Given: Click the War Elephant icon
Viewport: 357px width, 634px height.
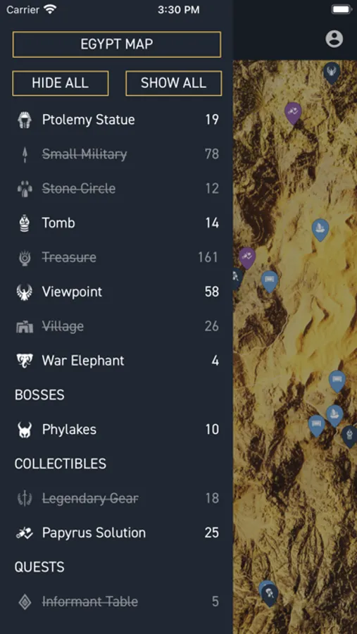Looking at the screenshot, I should (25, 361).
